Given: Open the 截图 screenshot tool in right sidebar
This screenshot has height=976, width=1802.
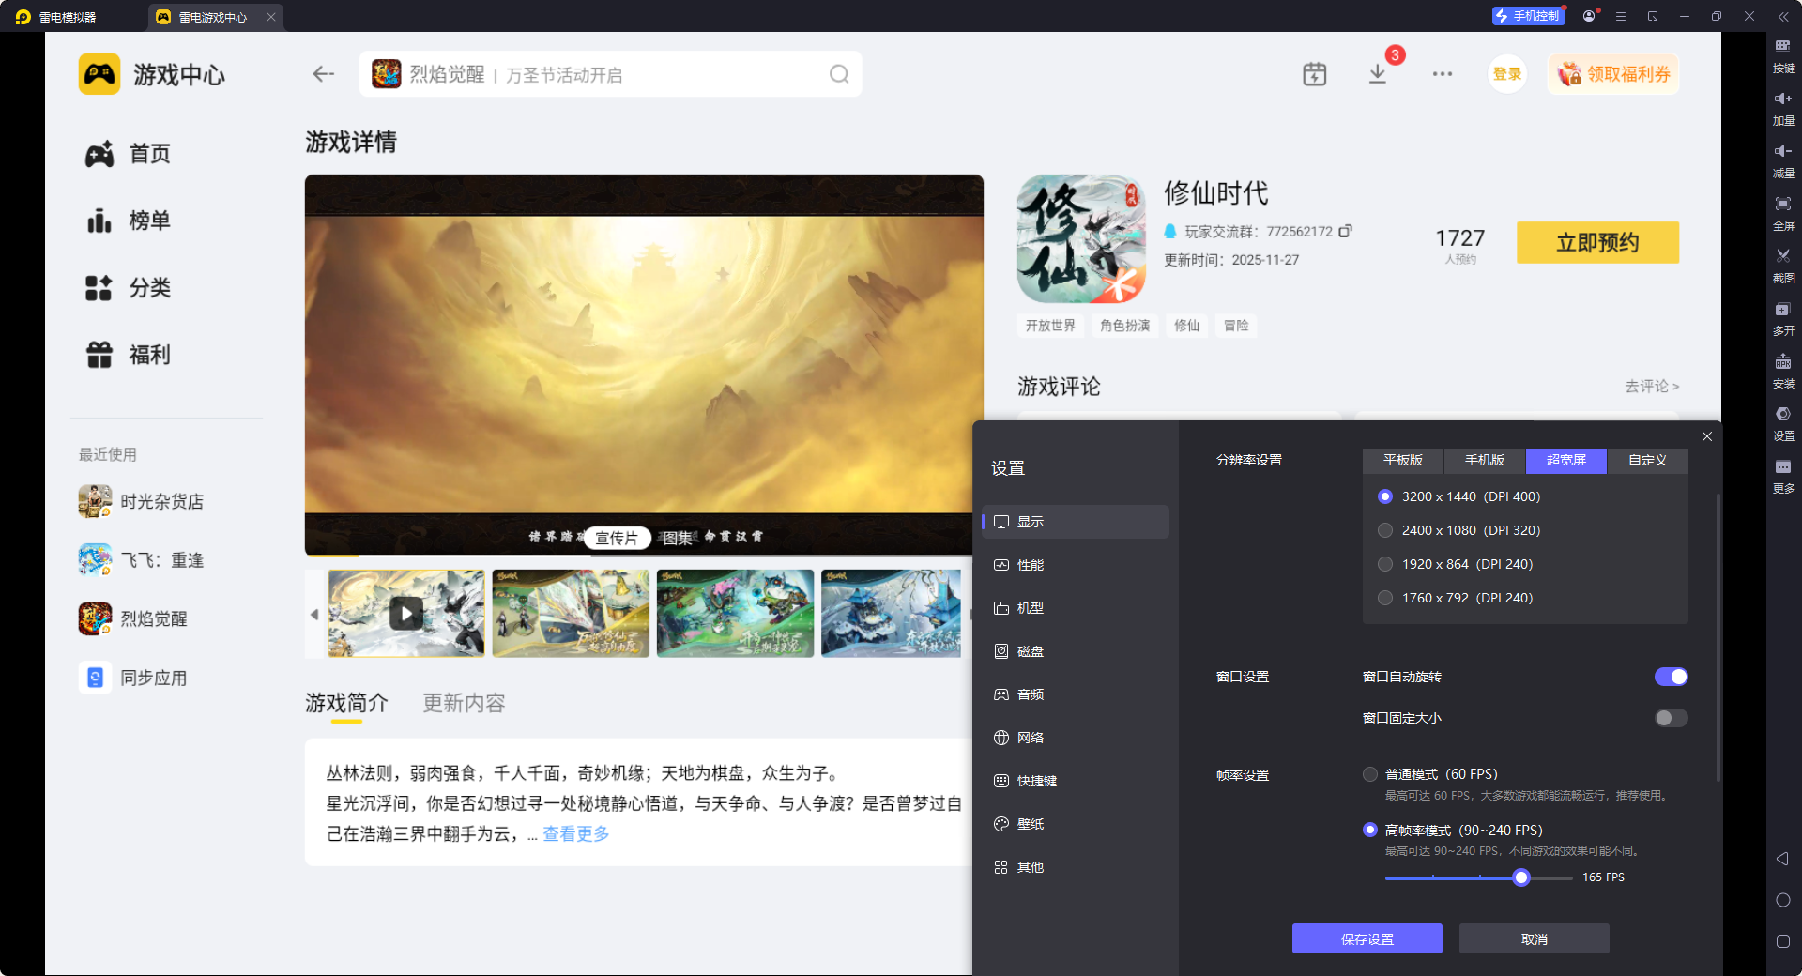Looking at the screenshot, I should 1782,265.
